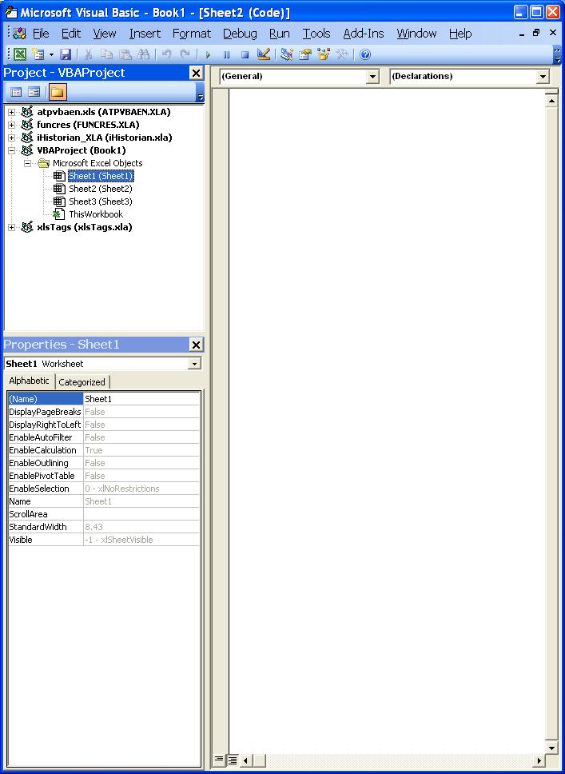Click the Cut scissors icon
565x774 pixels.
point(89,54)
